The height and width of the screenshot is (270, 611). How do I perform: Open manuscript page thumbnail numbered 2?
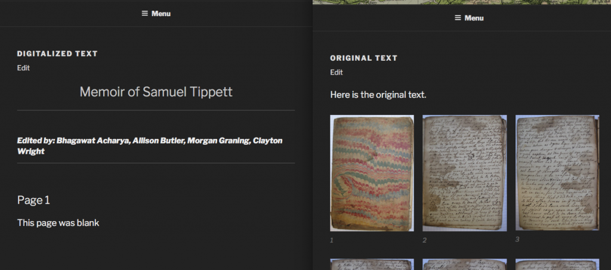click(x=464, y=173)
